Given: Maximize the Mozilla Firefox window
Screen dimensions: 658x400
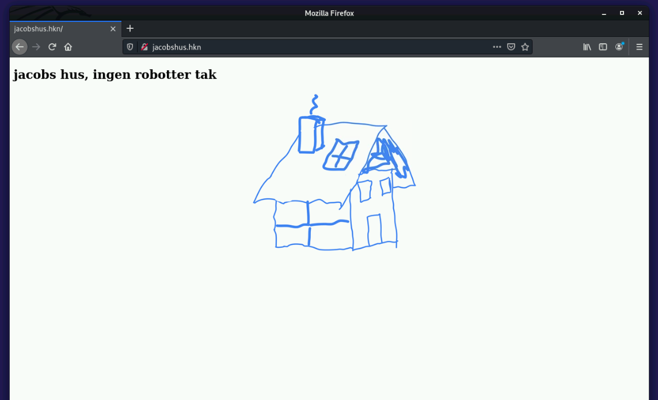Looking at the screenshot, I should (622, 13).
